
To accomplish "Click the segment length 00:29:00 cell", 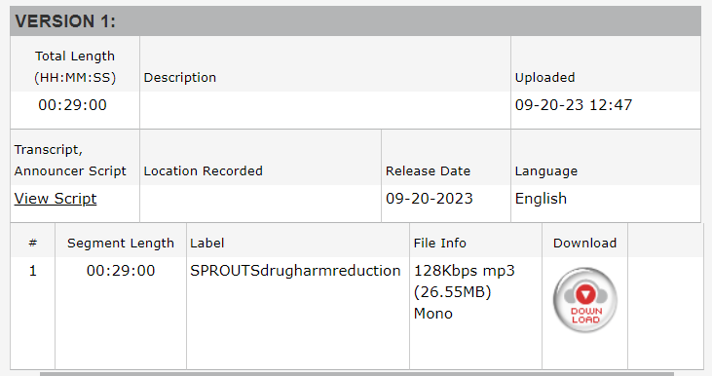I will click(x=121, y=271).
